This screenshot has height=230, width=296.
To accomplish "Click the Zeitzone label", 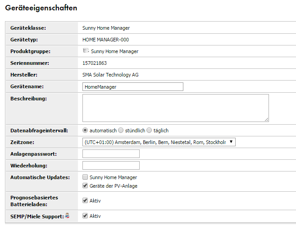I will (x=22, y=142).
